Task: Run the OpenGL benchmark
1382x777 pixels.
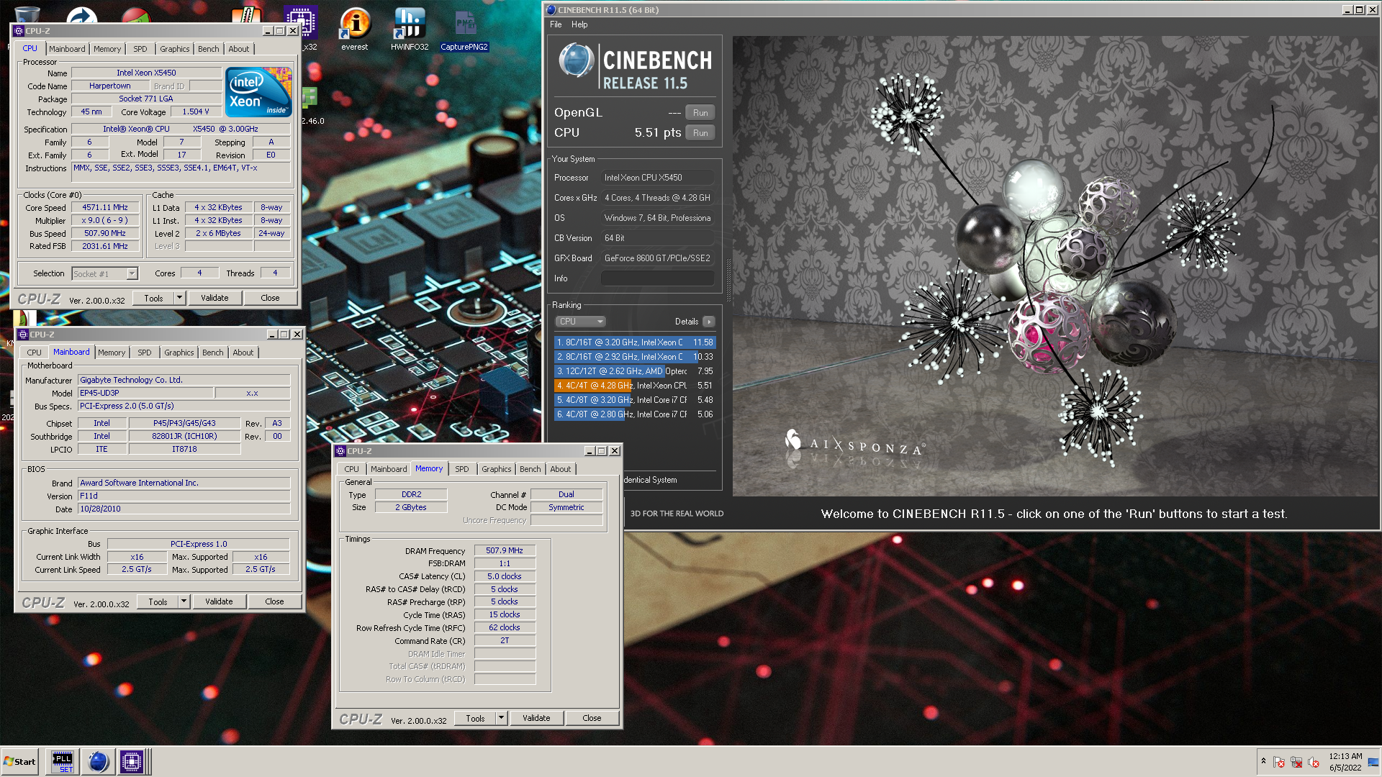Action: point(700,113)
